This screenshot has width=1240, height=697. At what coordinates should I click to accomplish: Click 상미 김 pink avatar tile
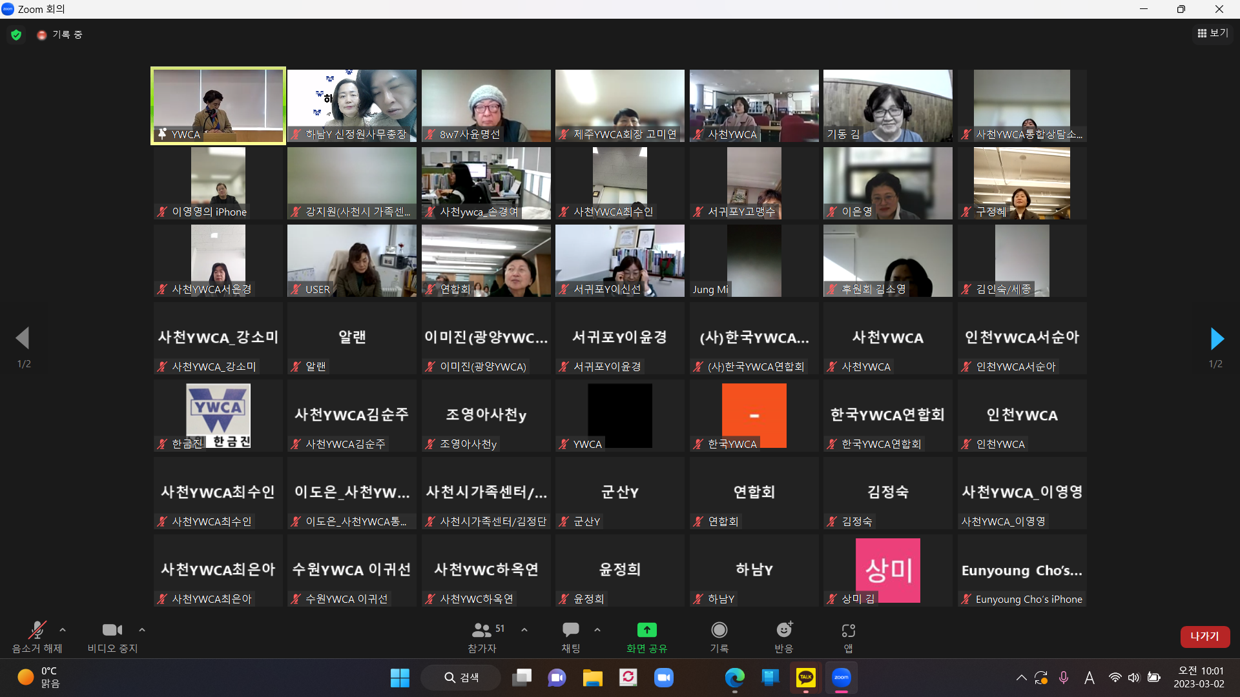click(x=887, y=571)
